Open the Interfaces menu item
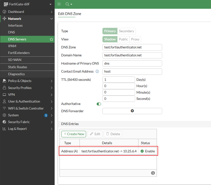The width and height of the screenshot is (211, 185). (x=15, y=26)
